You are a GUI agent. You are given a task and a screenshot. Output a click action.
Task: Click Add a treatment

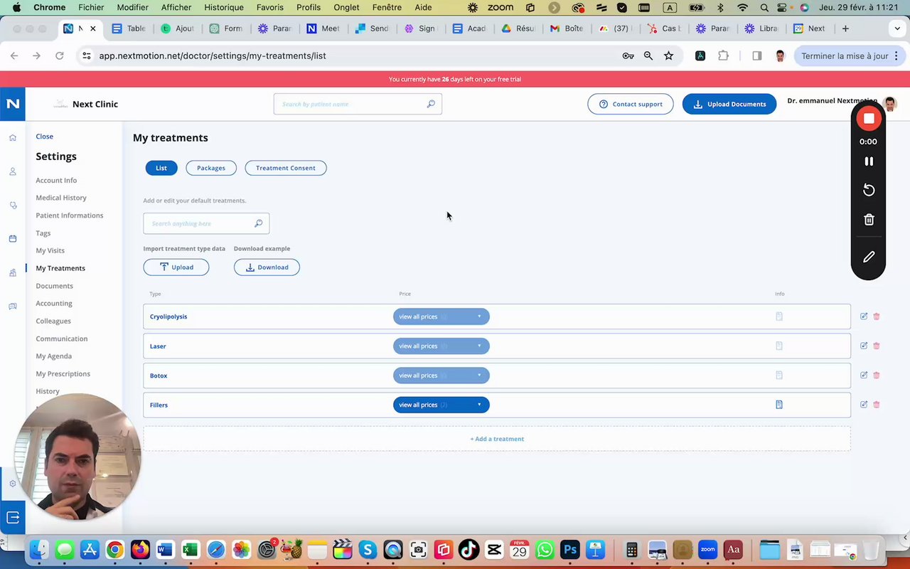click(497, 439)
